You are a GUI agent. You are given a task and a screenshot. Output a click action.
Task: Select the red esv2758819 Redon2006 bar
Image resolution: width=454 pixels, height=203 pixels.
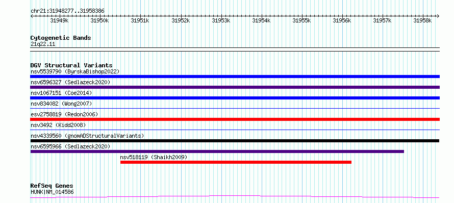pyautogui.click(x=235, y=119)
